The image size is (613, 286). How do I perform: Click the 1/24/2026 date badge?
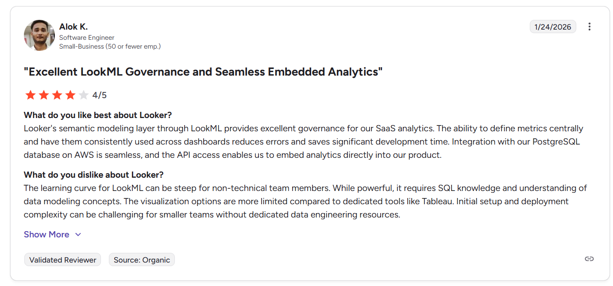tap(553, 27)
